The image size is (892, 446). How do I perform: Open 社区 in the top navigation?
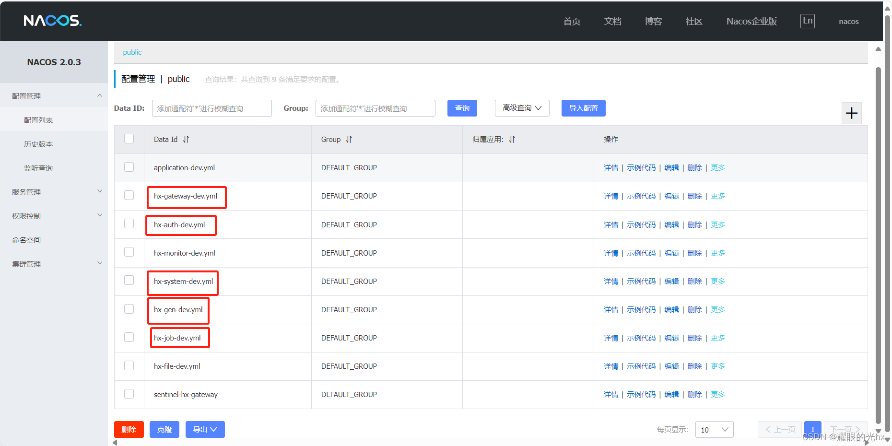pyautogui.click(x=694, y=21)
